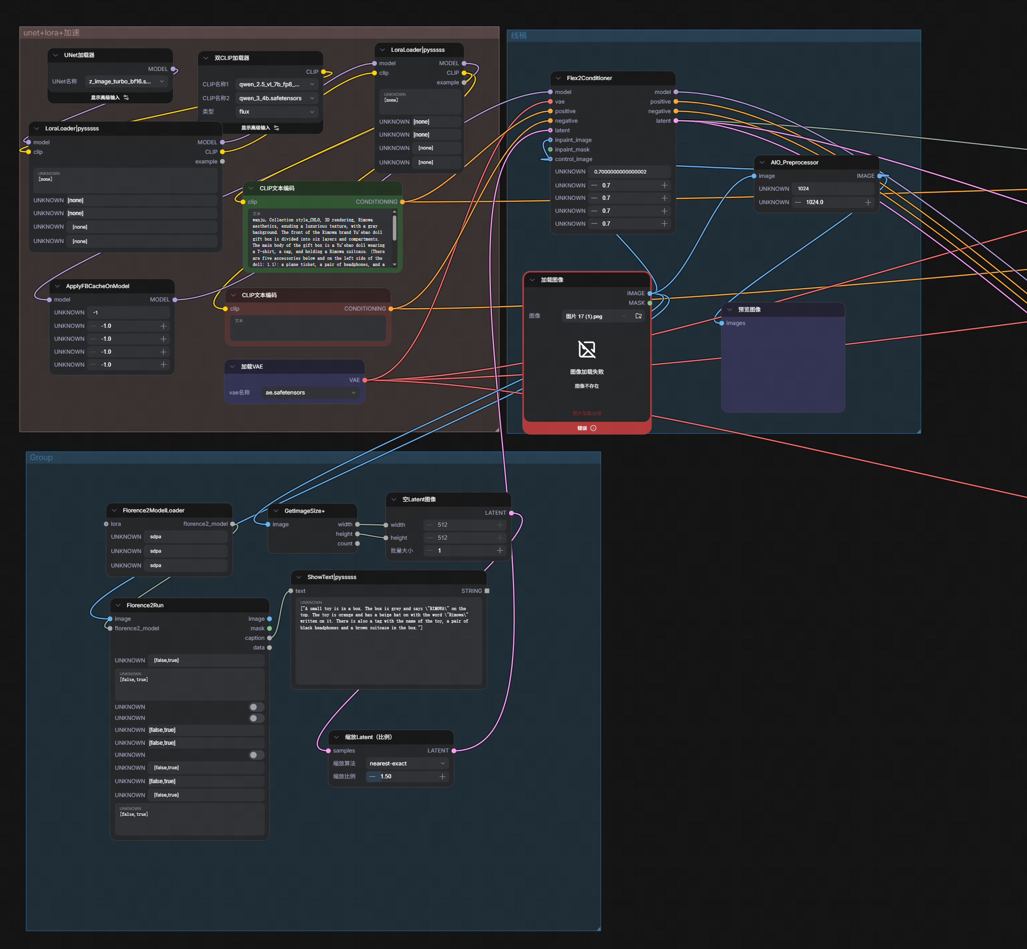Increase 缩放比例 value with plus button

(x=443, y=776)
